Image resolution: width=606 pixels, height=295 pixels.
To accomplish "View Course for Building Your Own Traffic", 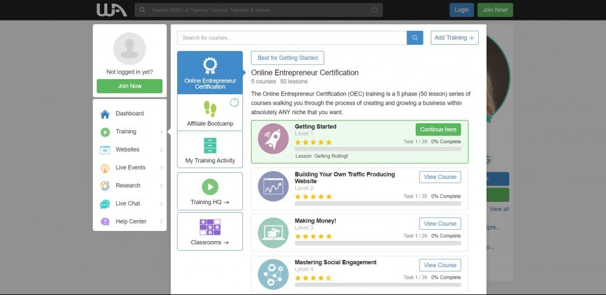I will point(440,177).
